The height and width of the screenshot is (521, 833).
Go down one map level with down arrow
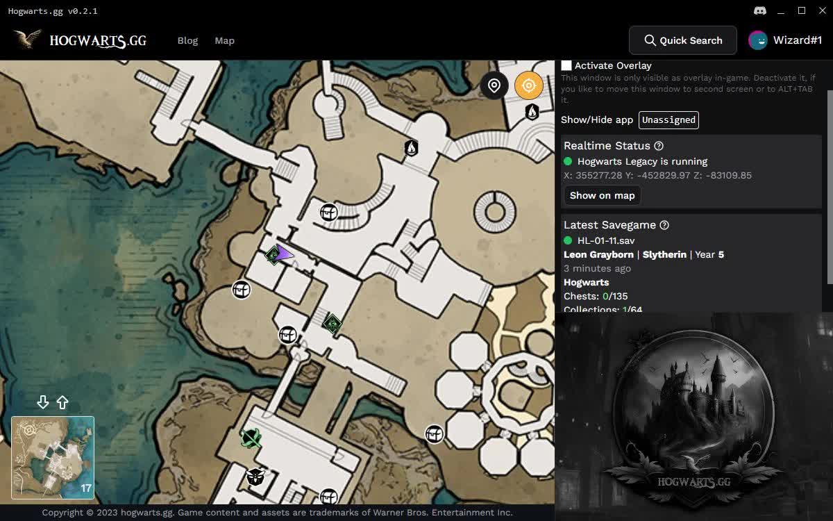(x=43, y=402)
